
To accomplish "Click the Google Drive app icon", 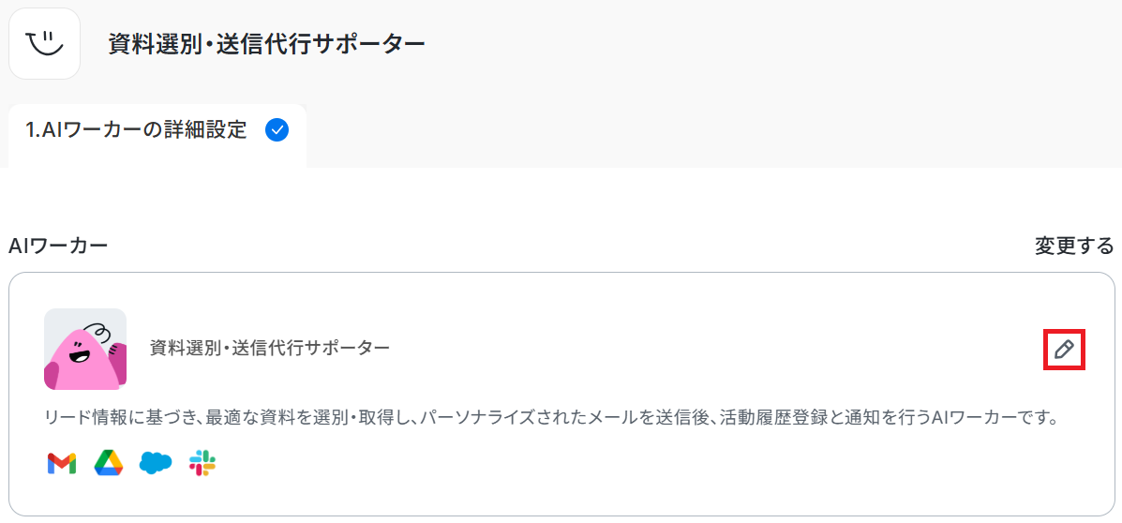I will pyautogui.click(x=109, y=464).
